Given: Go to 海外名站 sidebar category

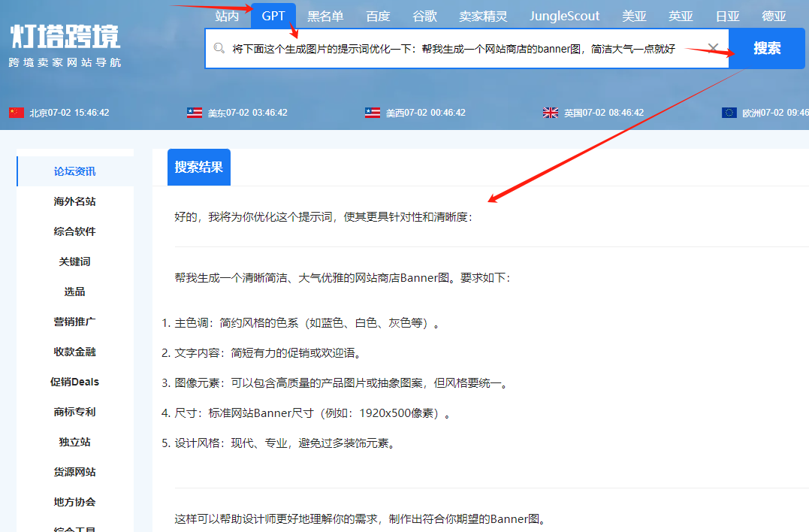Looking at the screenshot, I should (x=74, y=201).
